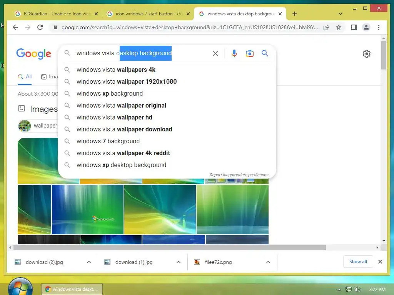
Task: Clear the Google search box text
Action: tap(215, 53)
